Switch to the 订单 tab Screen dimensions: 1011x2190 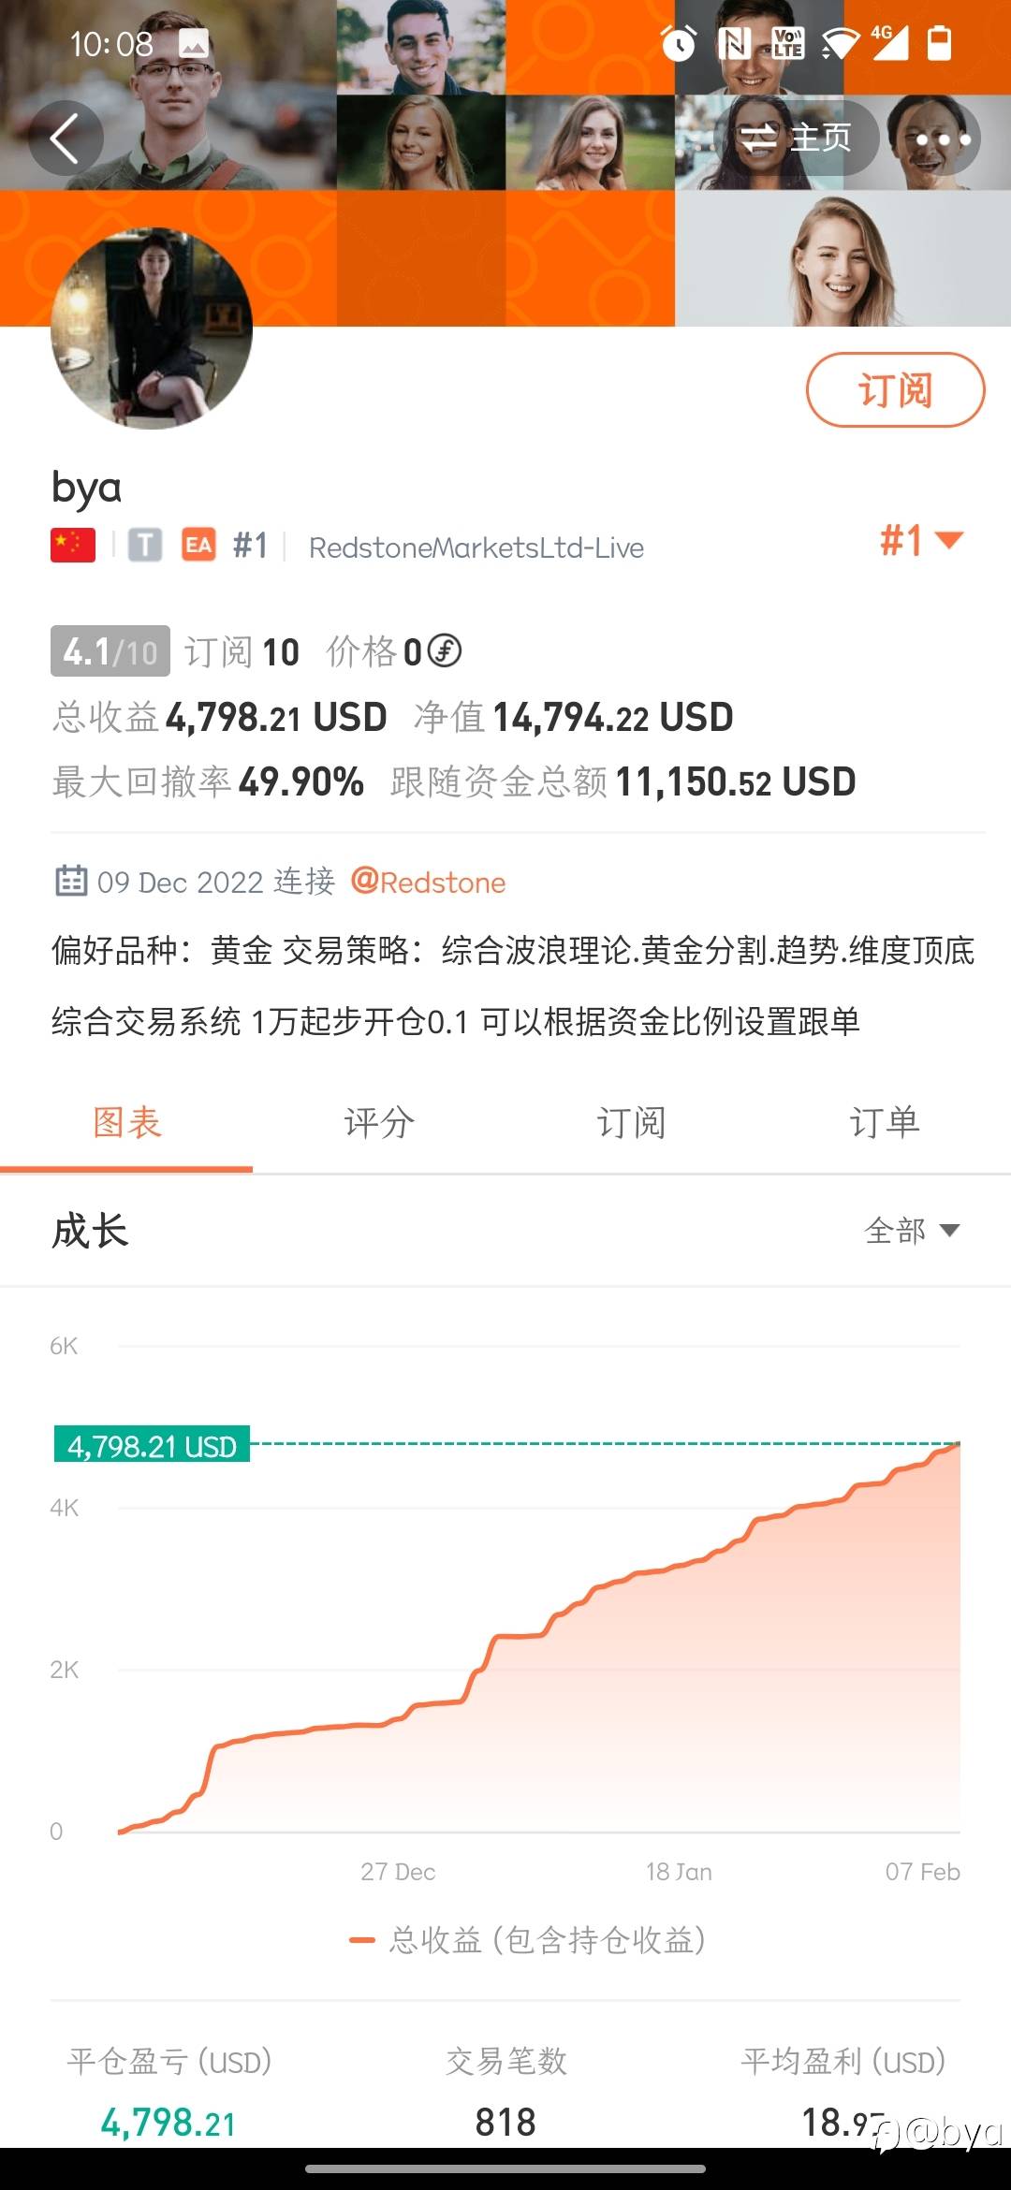tap(885, 1122)
